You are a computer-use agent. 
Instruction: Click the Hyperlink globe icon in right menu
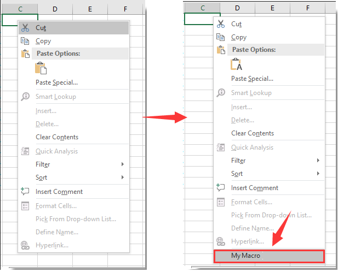(221, 241)
